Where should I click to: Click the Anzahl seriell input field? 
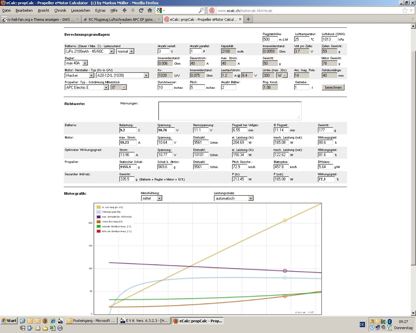pyautogui.click(x=164, y=51)
